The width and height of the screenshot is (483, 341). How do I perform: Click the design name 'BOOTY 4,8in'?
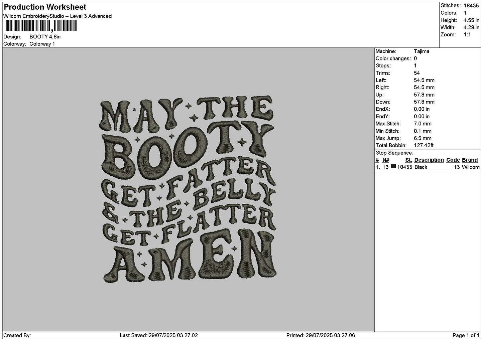(45, 37)
